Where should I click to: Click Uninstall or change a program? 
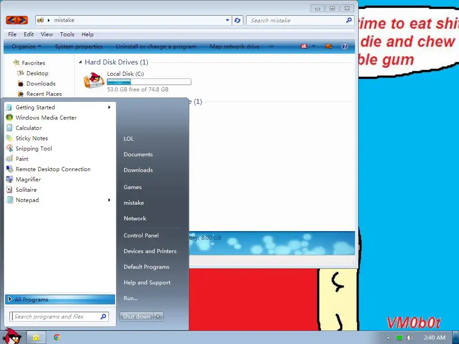[156, 46]
